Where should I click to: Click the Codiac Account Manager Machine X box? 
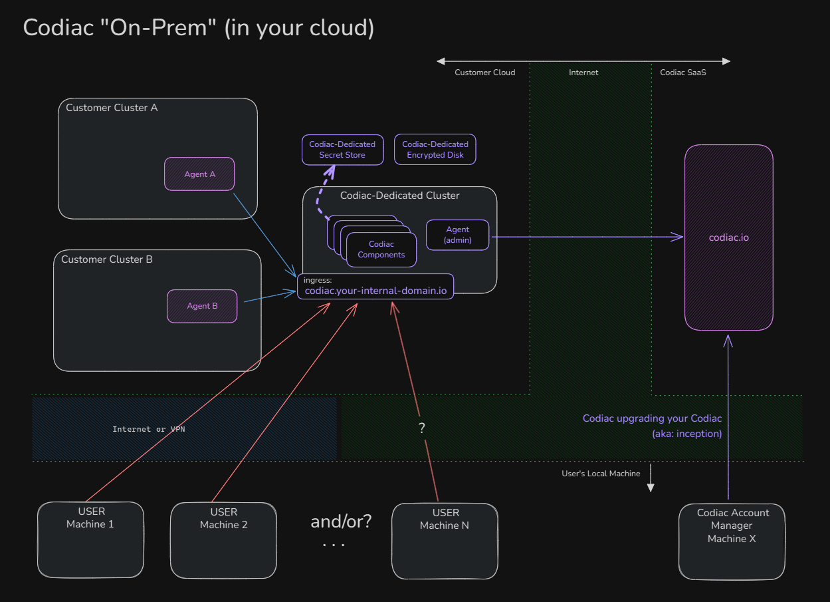point(731,540)
